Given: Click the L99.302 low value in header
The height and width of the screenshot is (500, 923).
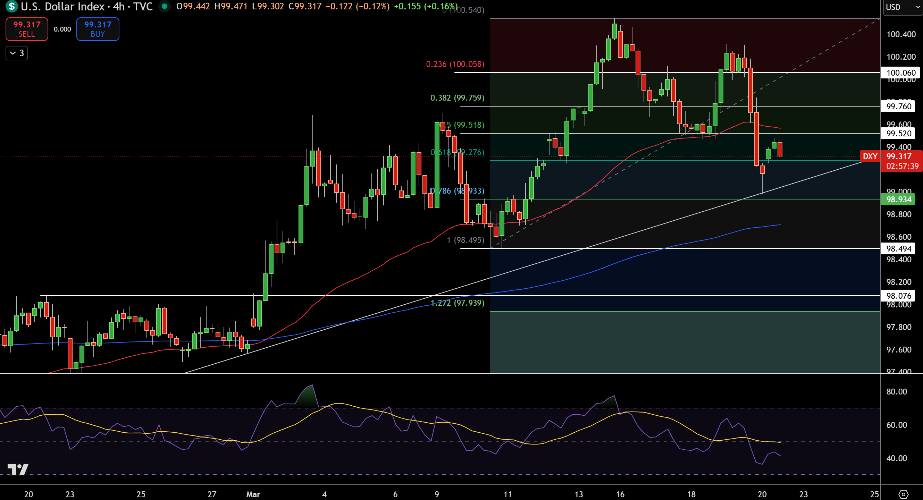Looking at the screenshot, I should point(268,6).
